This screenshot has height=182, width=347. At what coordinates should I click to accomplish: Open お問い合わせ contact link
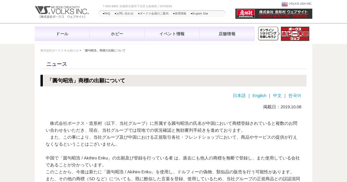(x=124, y=14)
